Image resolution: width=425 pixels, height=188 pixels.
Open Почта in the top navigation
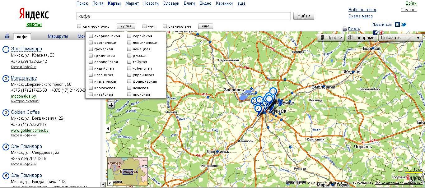click(98, 3)
